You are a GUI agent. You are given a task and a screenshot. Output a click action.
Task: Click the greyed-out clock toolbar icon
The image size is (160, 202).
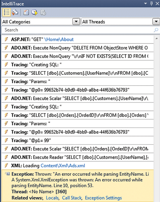click(43, 13)
